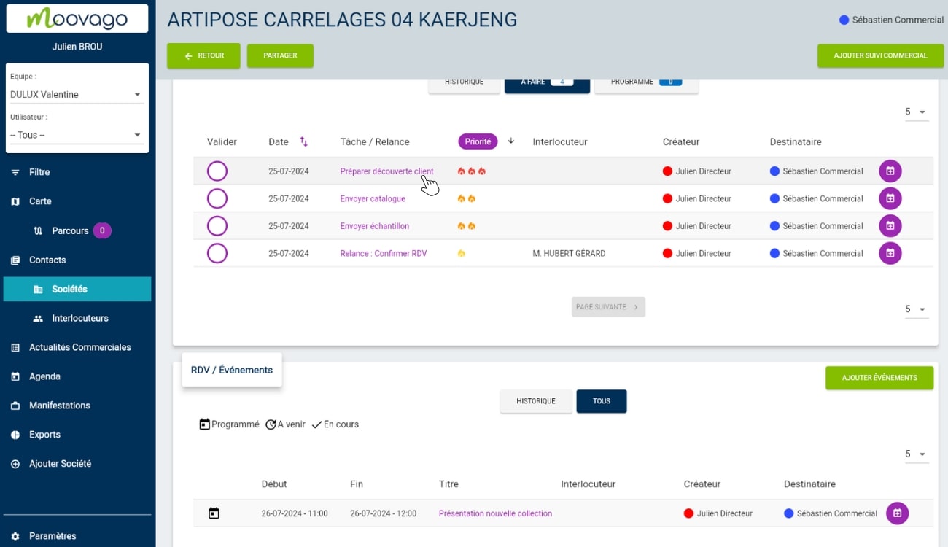Open Préparer découverte client task link

386,171
